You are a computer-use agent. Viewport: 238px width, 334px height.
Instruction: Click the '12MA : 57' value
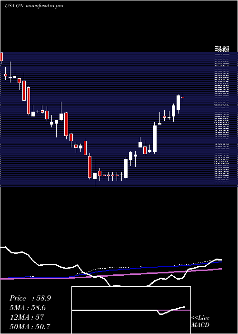pos(27,317)
